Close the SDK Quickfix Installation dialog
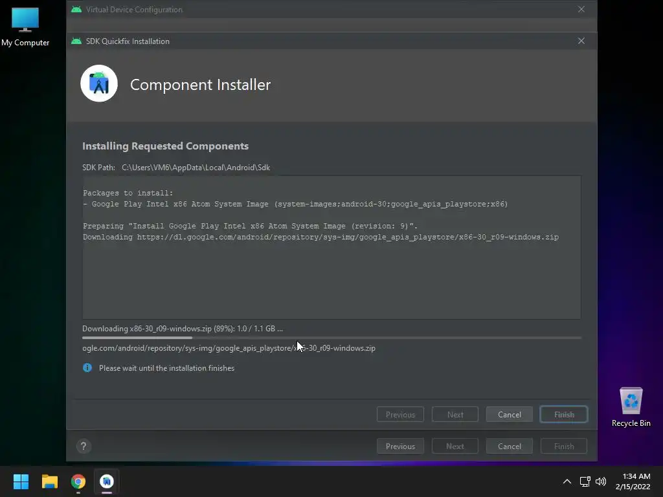The height and width of the screenshot is (497, 663). (581, 41)
